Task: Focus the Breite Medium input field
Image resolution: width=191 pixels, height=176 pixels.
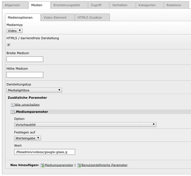Action: 25,59
